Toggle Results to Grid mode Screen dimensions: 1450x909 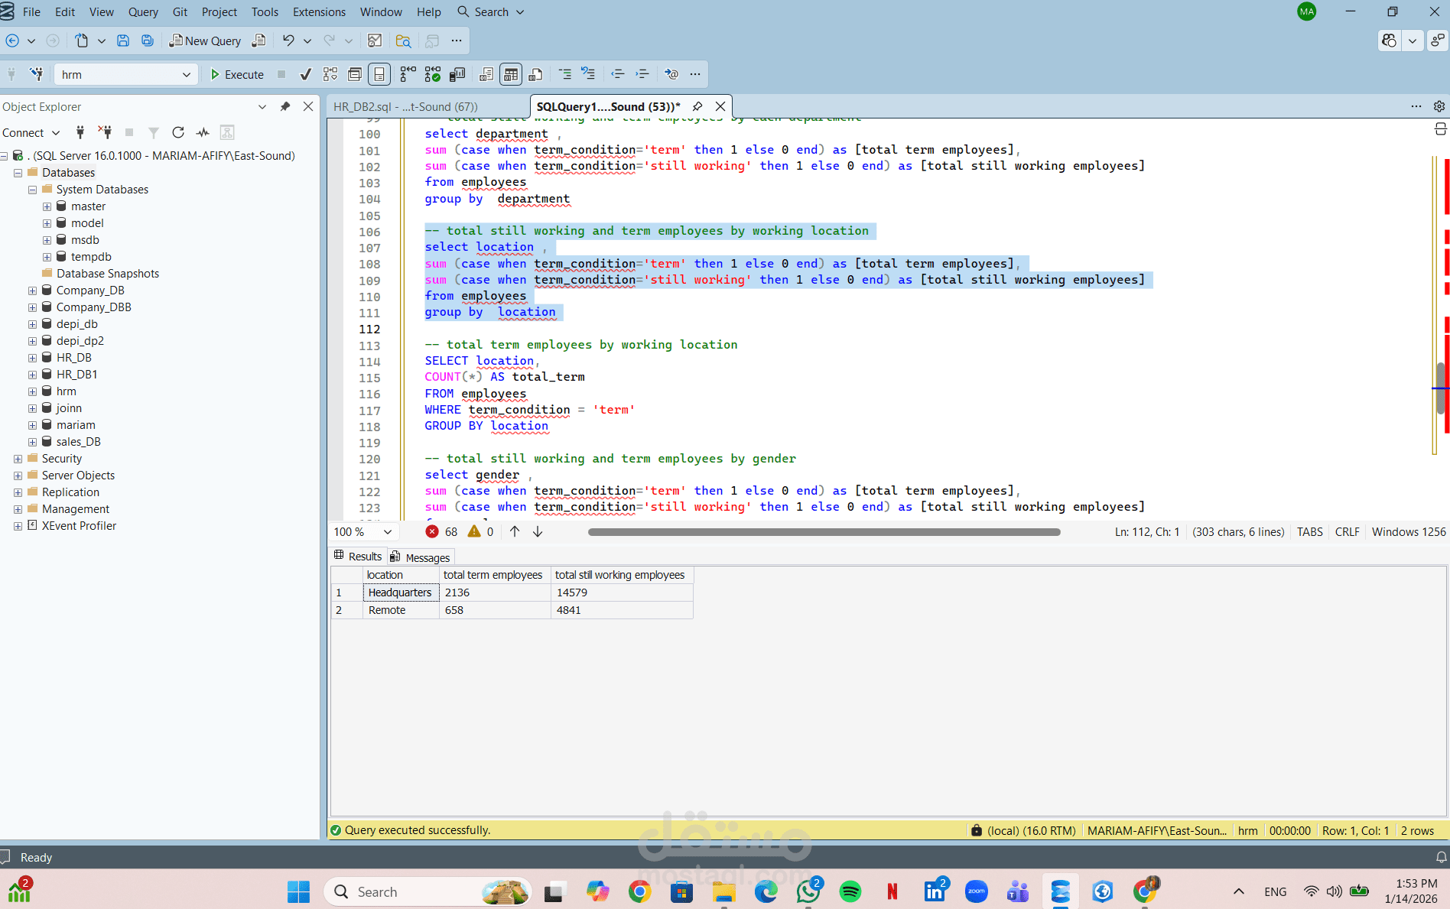click(x=511, y=74)
